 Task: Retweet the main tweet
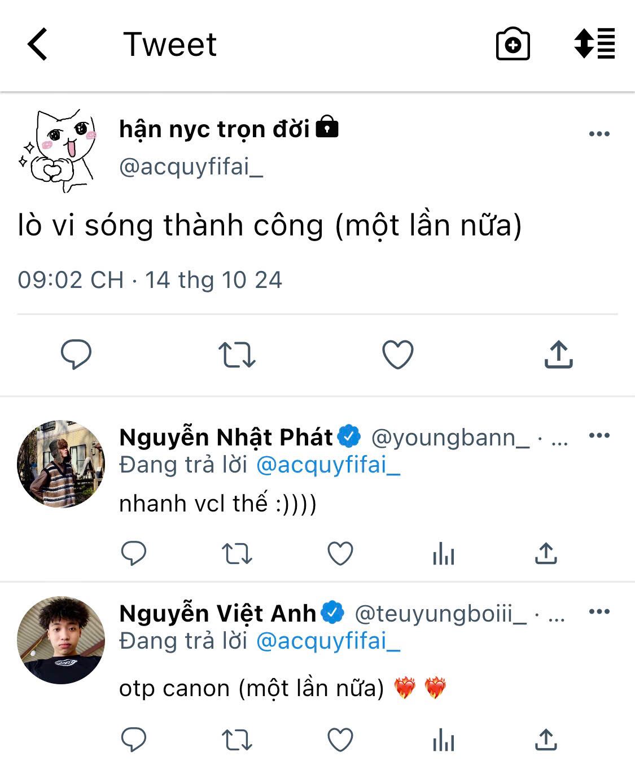[x=237, y=355]
